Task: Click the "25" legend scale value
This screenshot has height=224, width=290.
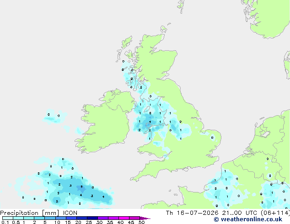Action: [89, 222]
